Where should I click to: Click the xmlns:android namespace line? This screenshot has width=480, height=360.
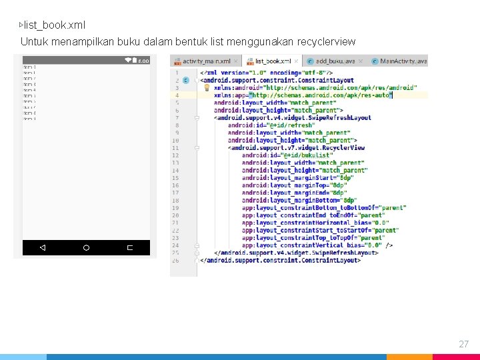point(315,88)
